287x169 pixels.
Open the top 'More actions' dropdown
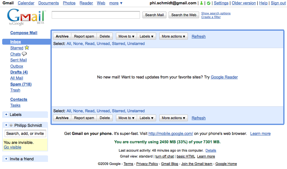point(173,36)
